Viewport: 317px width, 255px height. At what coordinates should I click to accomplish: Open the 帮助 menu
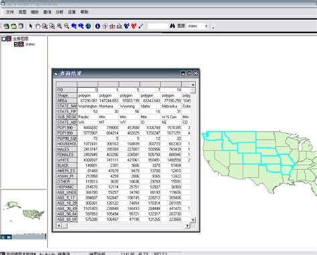tap(84, 12)
